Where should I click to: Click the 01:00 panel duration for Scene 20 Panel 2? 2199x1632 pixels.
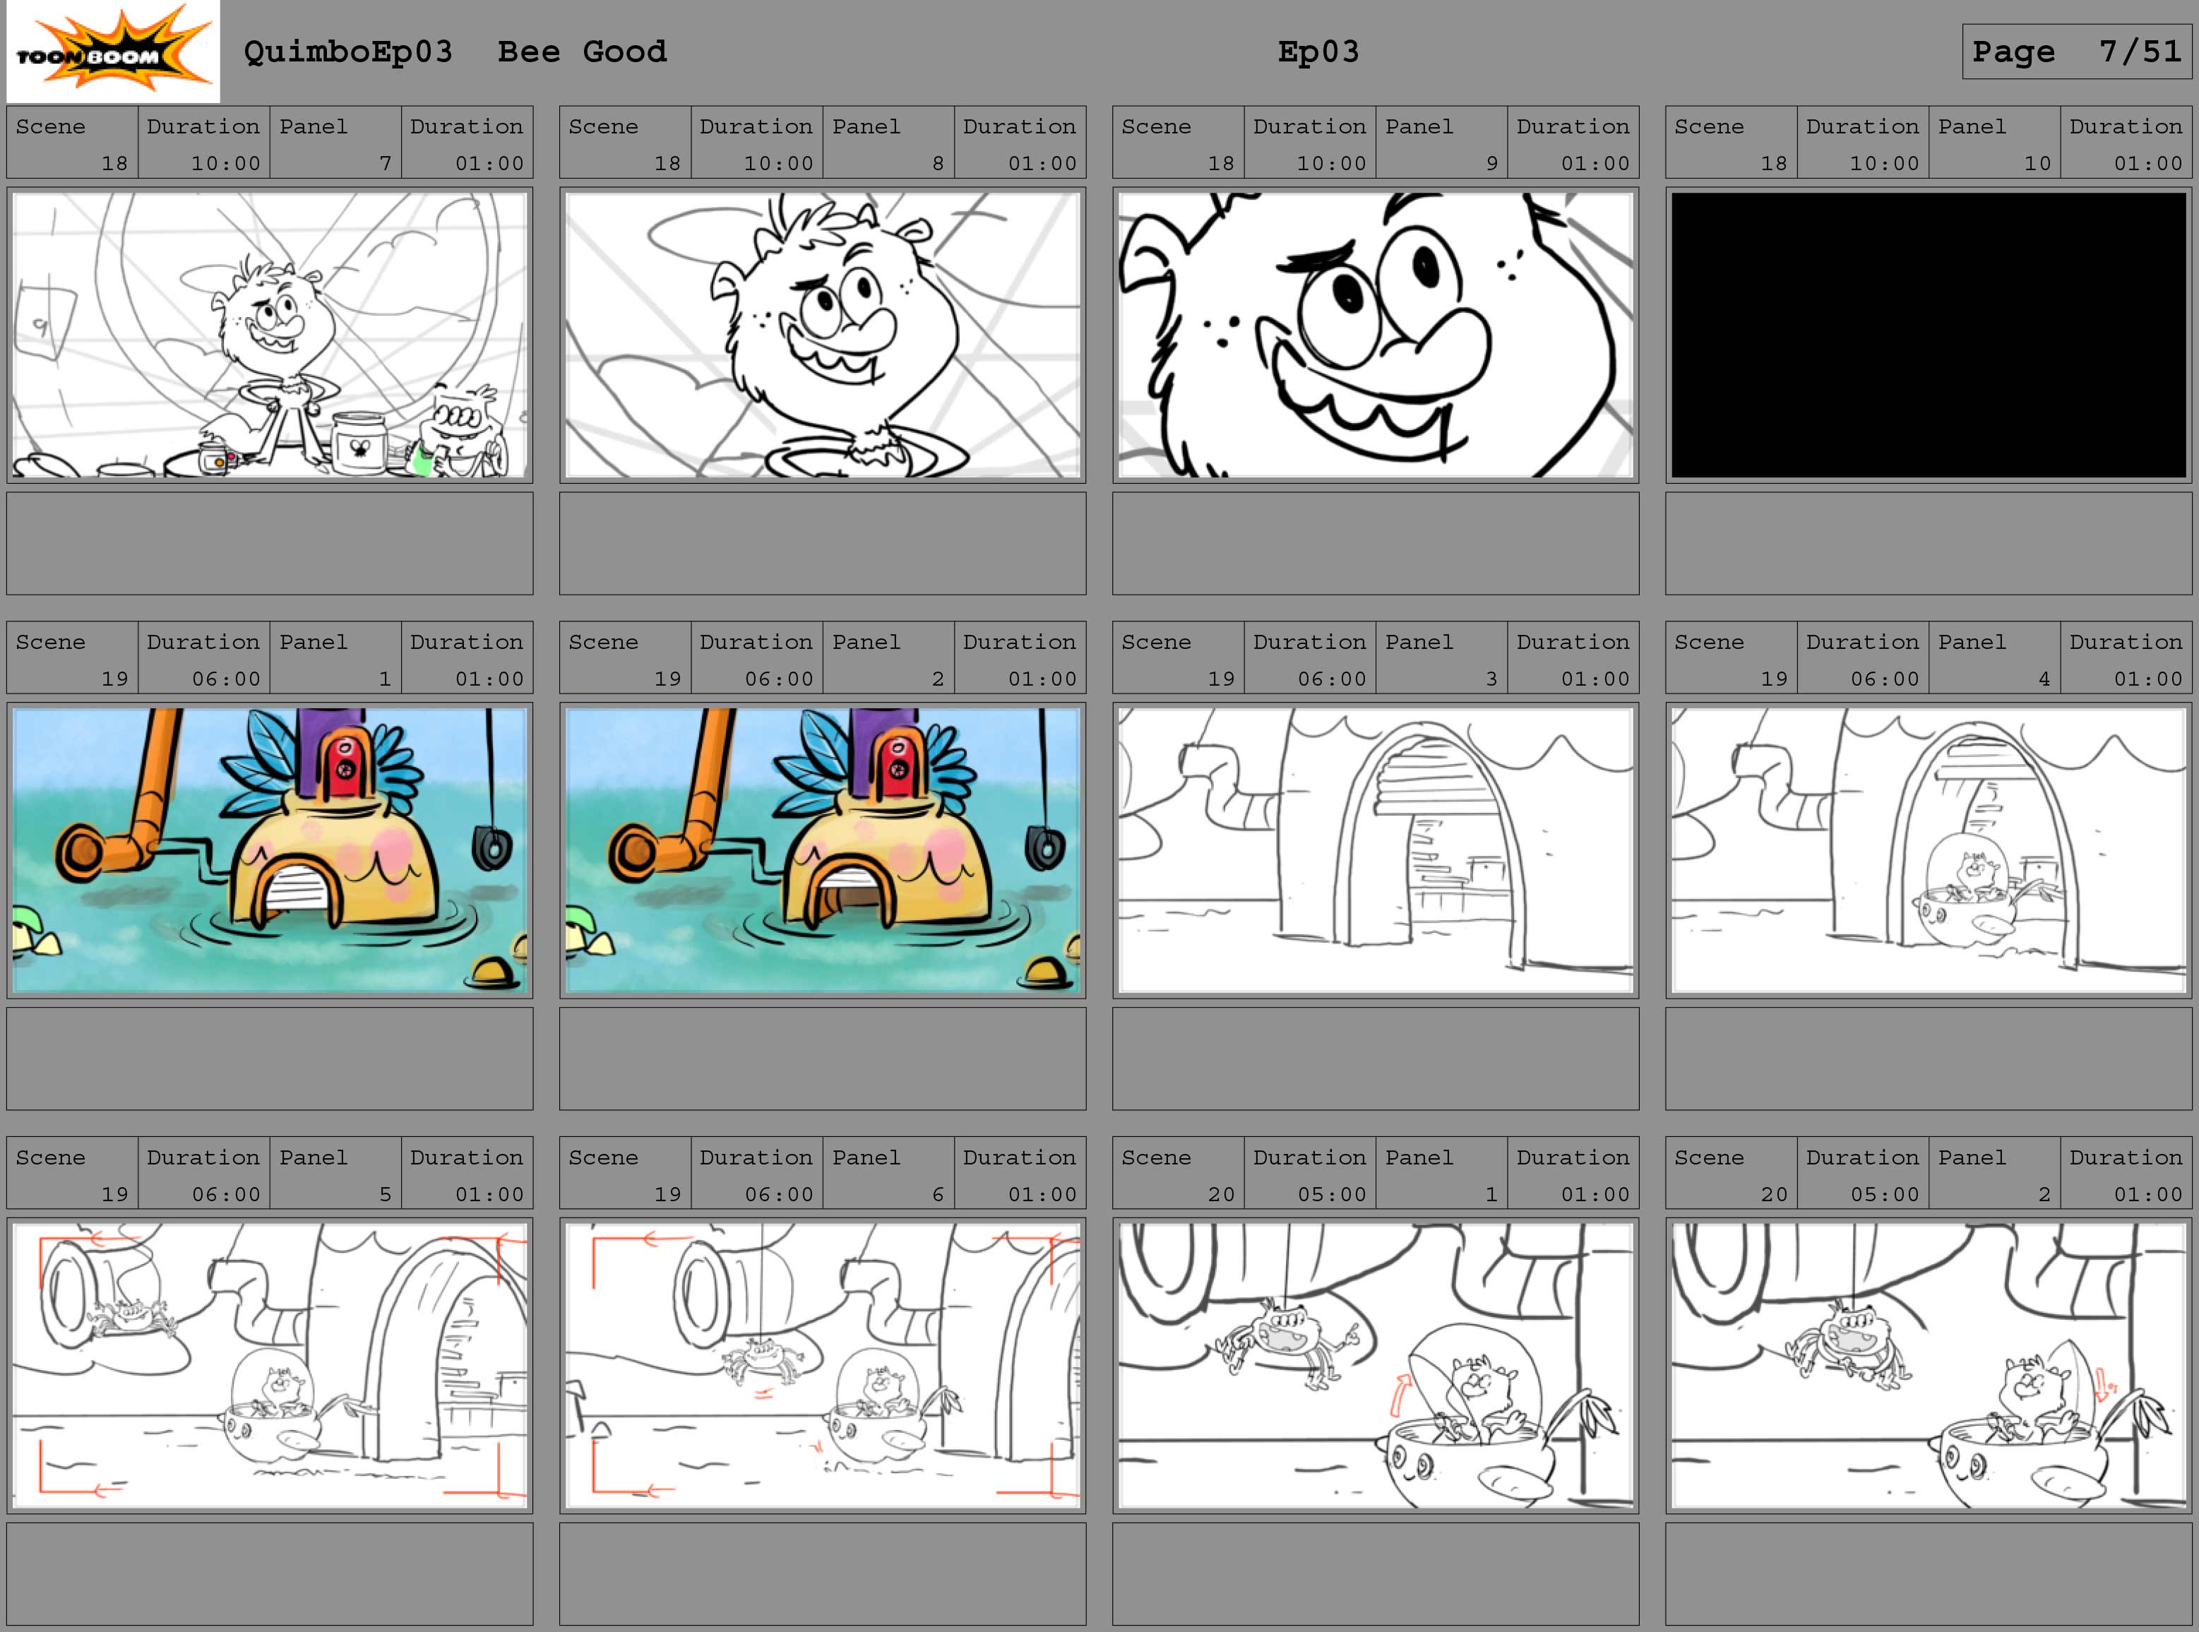[2126, 1174]
